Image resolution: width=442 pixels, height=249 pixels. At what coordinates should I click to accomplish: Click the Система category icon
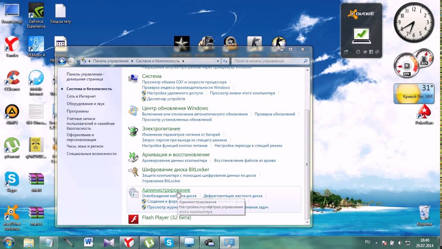click(x=133, y=79)
